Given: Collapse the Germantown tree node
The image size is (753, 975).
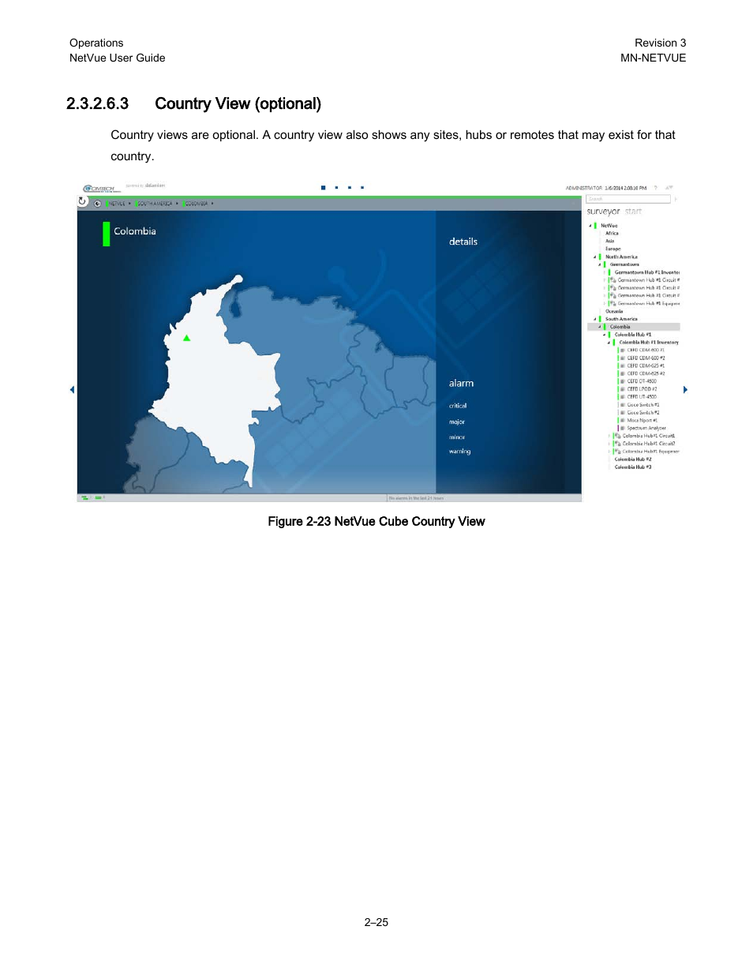Looking at the screenshot, I should (599, 265).
